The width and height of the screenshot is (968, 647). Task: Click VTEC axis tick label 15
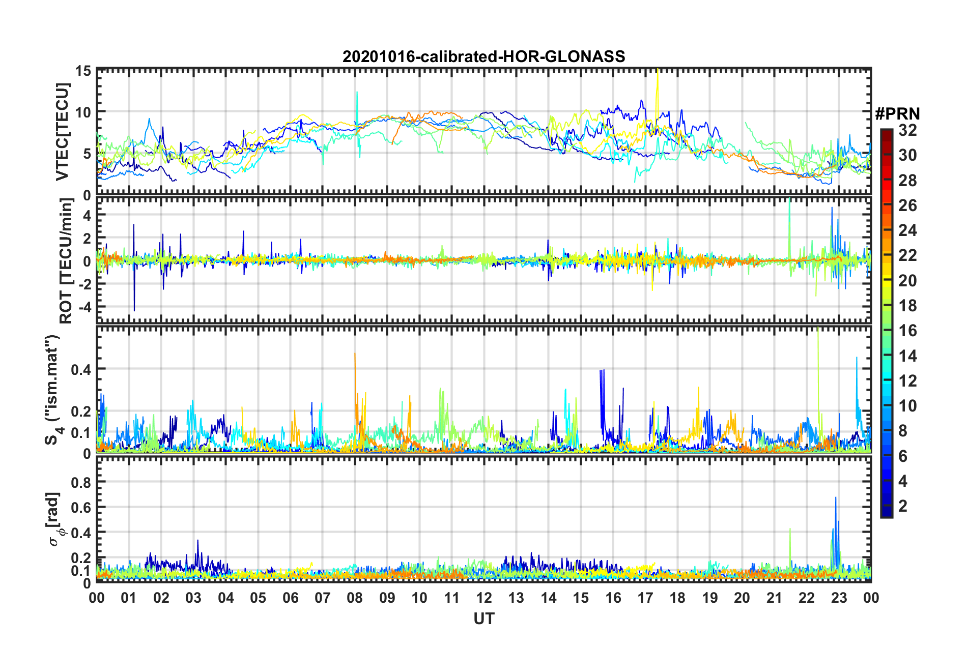83,71
